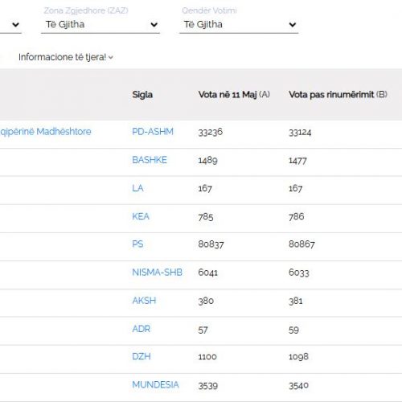Open the Qendër Votimi dropdown
Image resolution: width=402 pixels, height=402 pixels.
coord(239,25)
